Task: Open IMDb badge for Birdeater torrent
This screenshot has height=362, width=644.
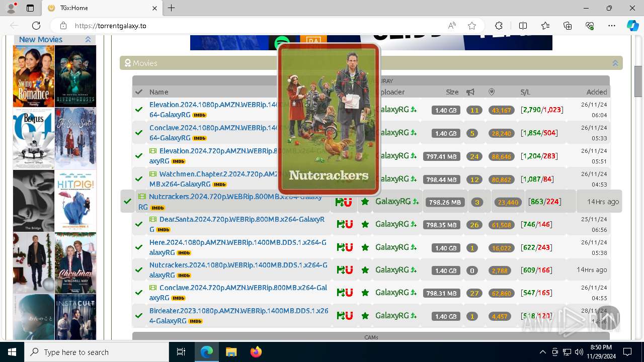Action: 196,321
